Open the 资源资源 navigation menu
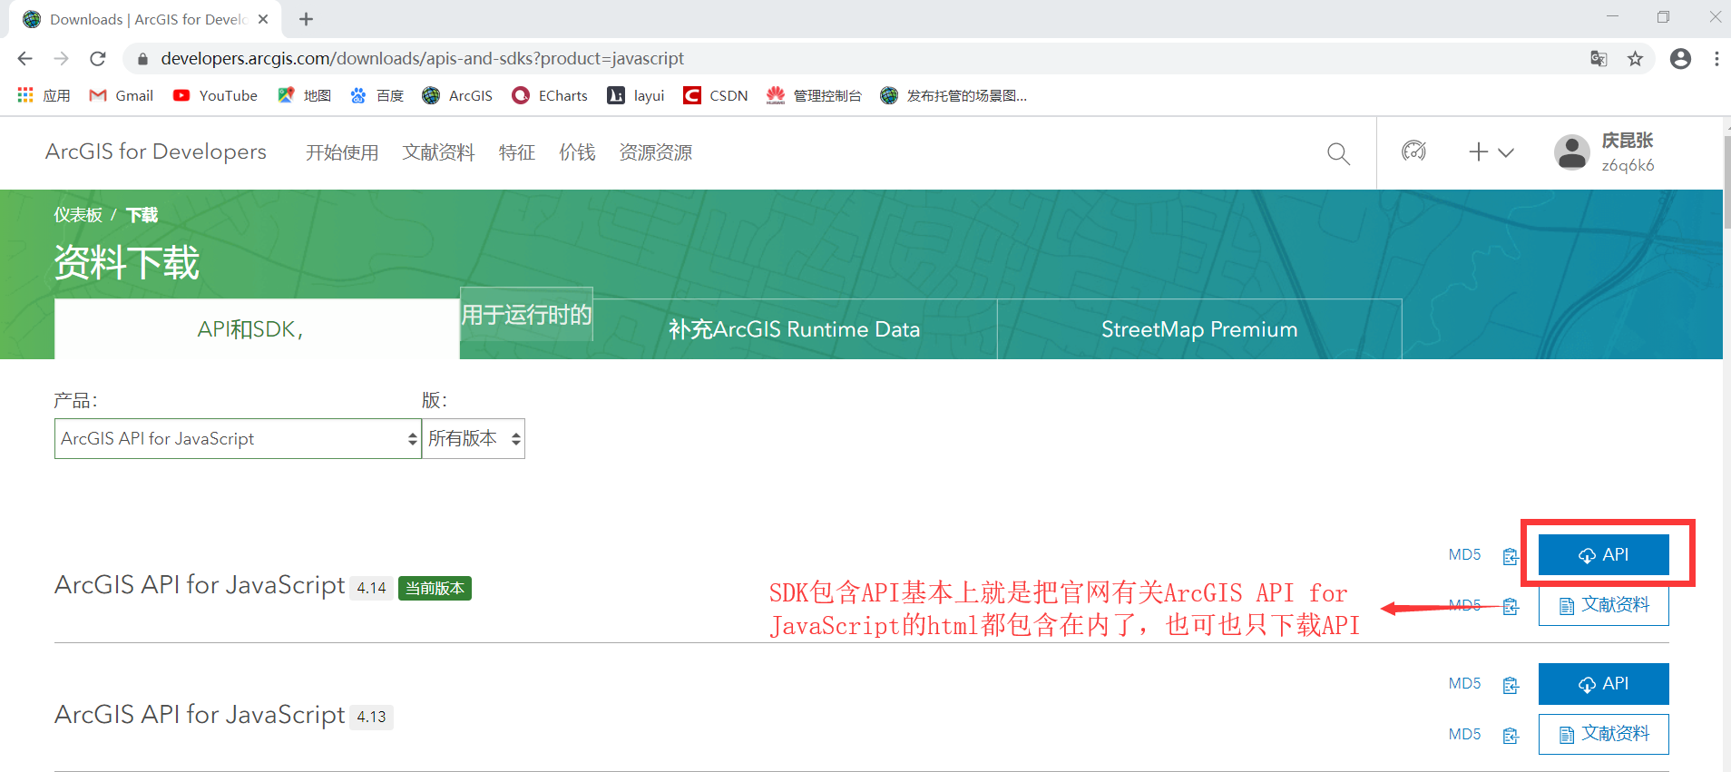1731x772 pixels. tap(656, 152)
